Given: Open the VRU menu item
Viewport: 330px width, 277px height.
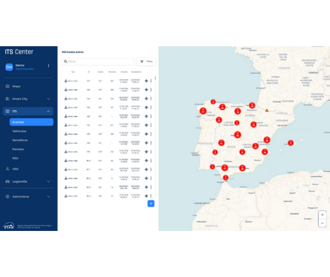Looking at the screenshot, I should click(x=16, y=169).
